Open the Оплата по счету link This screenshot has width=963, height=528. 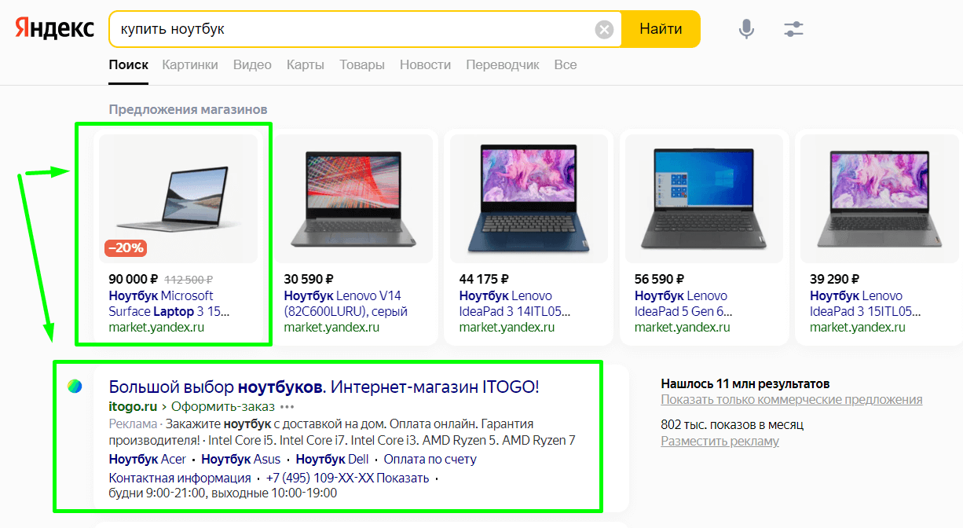430,459
